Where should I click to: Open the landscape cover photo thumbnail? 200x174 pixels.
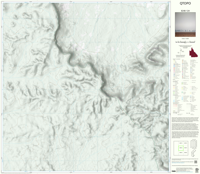click(185, 25)
